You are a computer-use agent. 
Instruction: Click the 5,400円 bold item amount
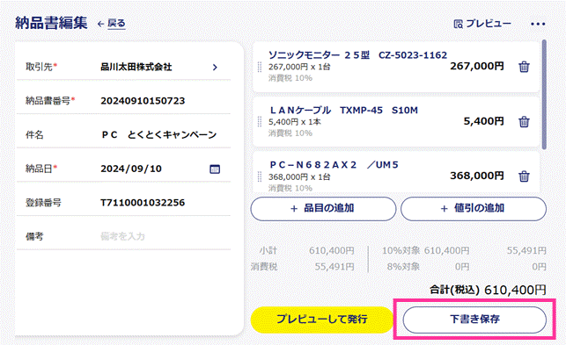tap(483, 121)
